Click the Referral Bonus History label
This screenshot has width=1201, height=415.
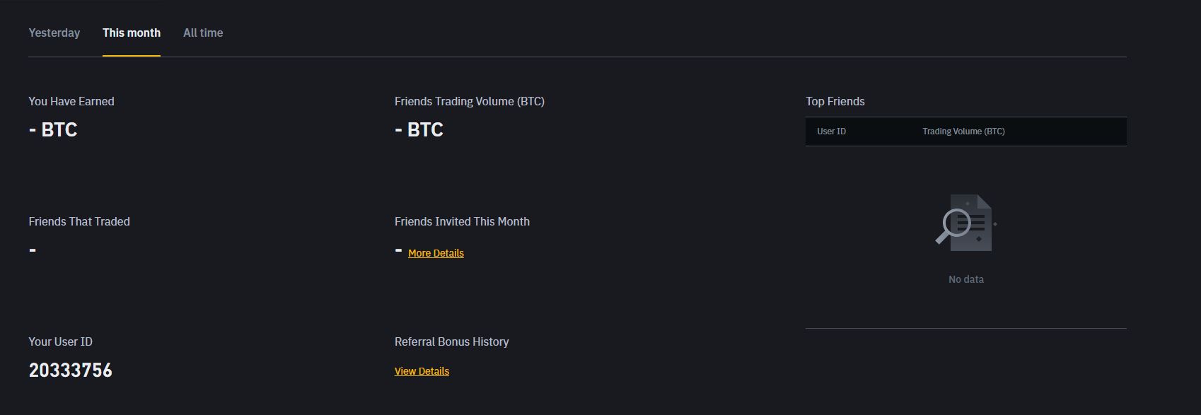click(x=451, y=341)
